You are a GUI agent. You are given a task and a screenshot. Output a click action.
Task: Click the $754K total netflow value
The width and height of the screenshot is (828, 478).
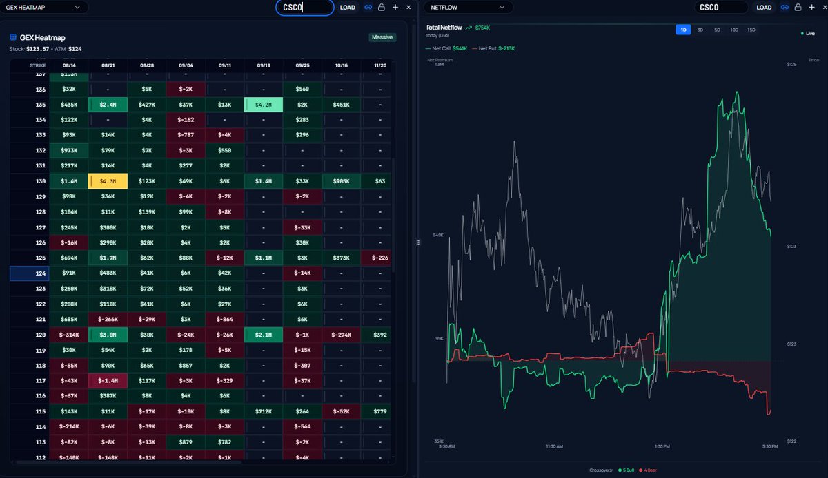tap(482, 28)
